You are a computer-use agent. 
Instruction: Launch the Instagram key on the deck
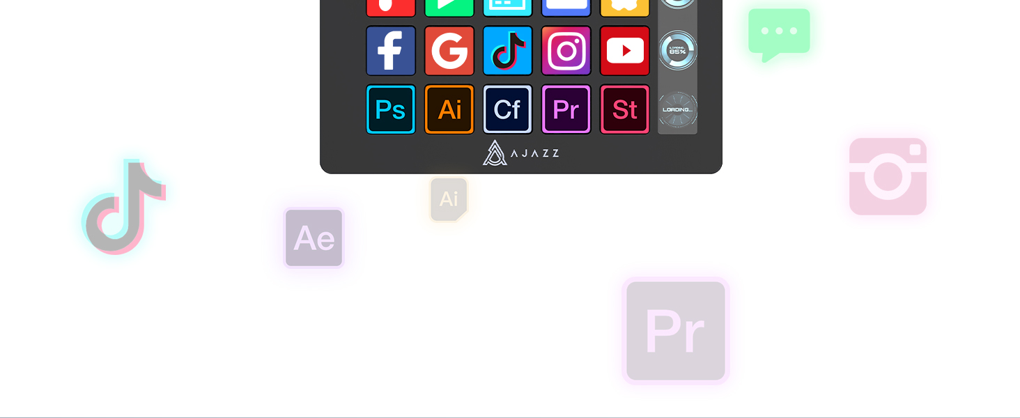click(x=566, y=51)
